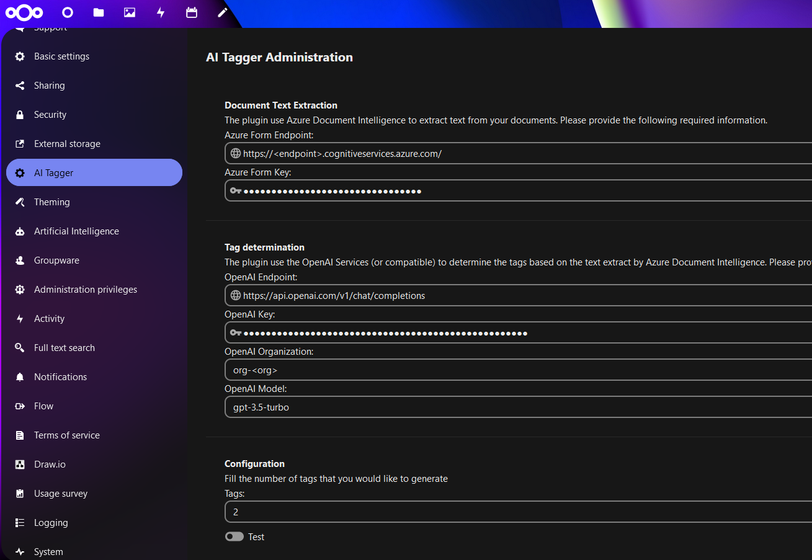Open the Files folder icon
This screenshot has height=560, width=812.
coord(99,12)
